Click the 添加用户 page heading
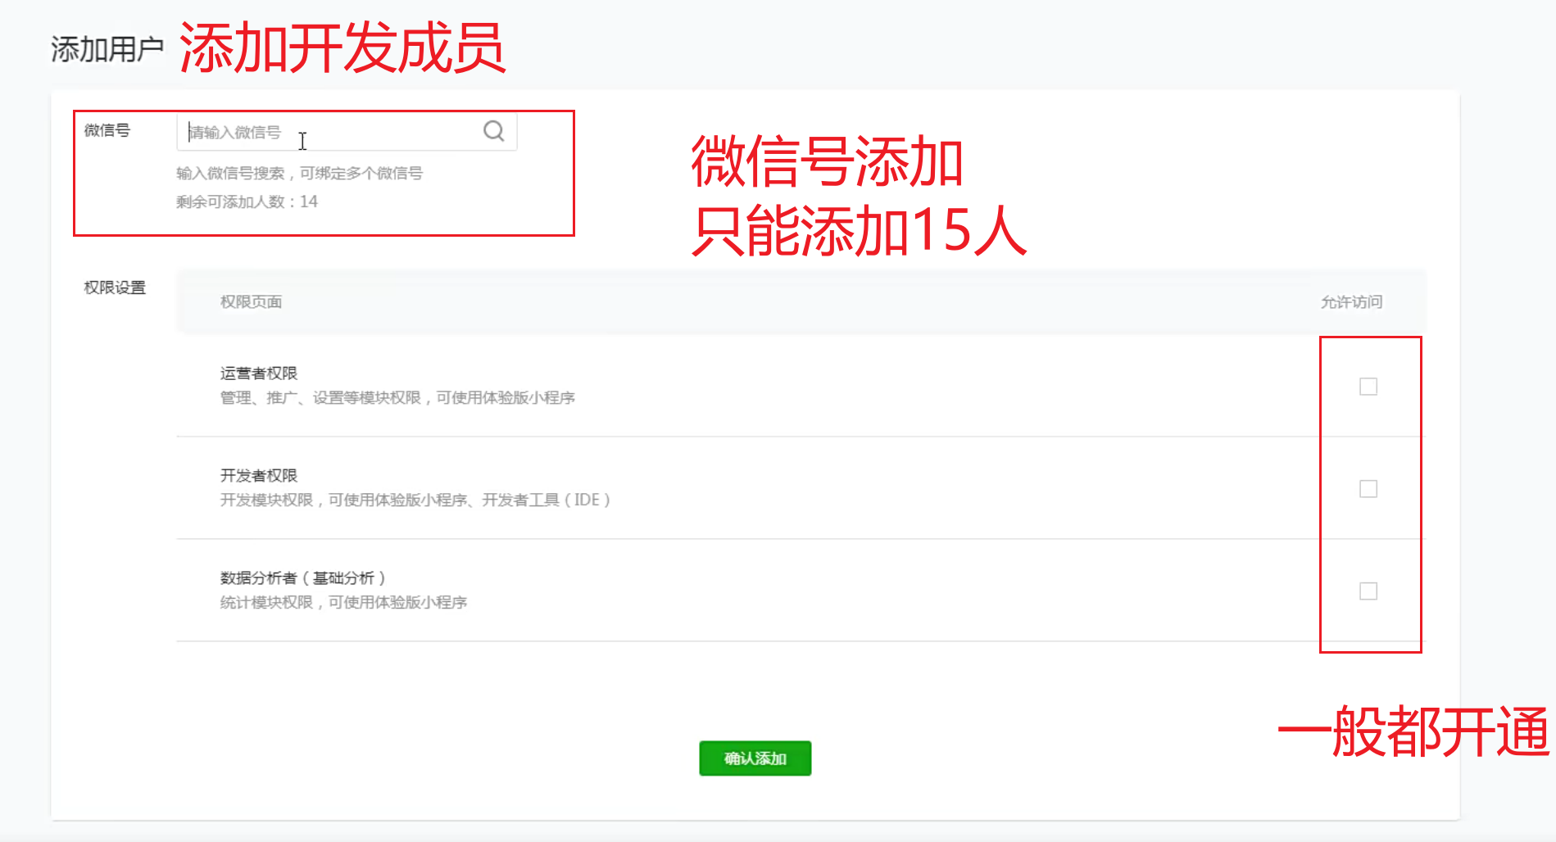Viewport: 1556px width, 842px height. click(107, 50)
